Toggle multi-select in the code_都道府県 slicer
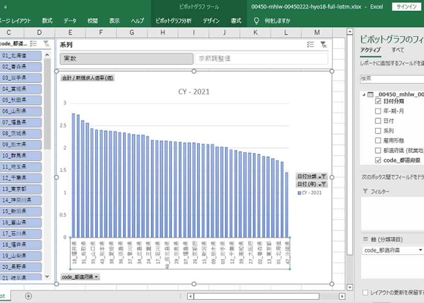The width and height of the screenshot is (424, 303). pos(33,44)
